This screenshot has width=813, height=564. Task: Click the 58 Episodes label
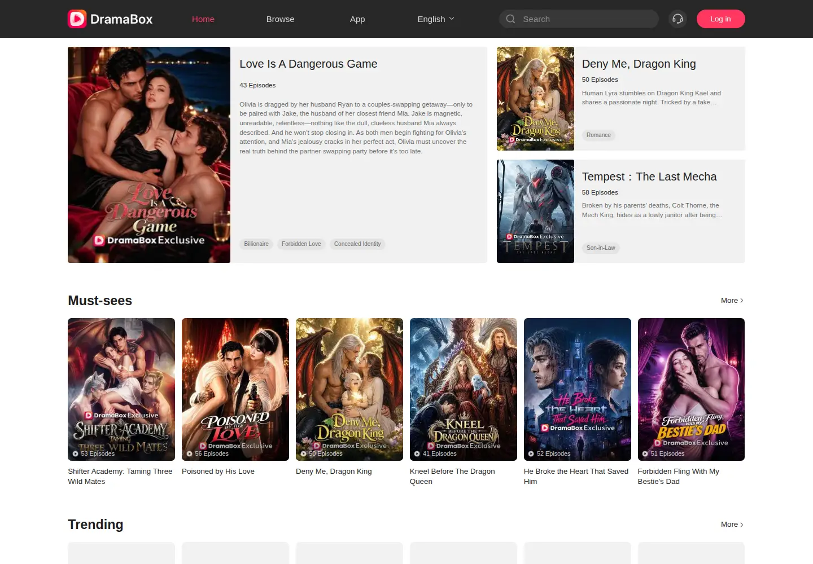click(600, 193)
